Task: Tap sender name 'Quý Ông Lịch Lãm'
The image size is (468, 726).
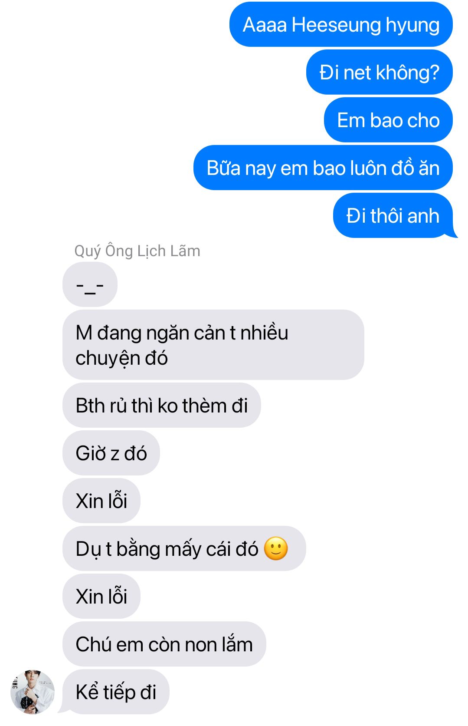Action: [137, 251]
